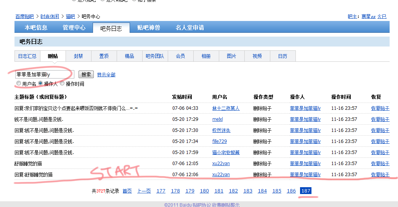Select the 用户名 radio button
This screenshot has width=398, height=207.
click(x=19, y=83)
